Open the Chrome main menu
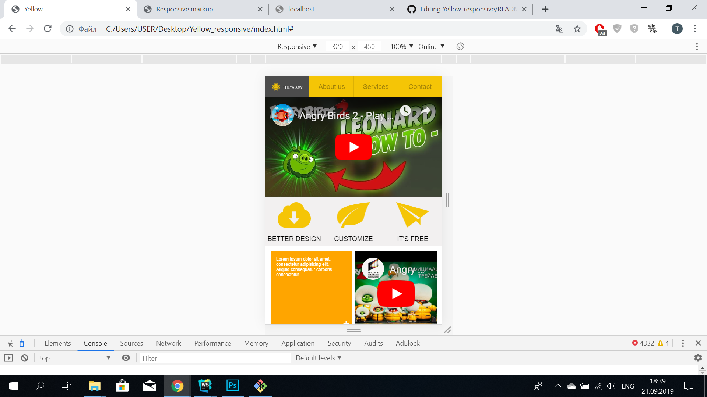This screenshot has height=397, width=707. [695, 29]
